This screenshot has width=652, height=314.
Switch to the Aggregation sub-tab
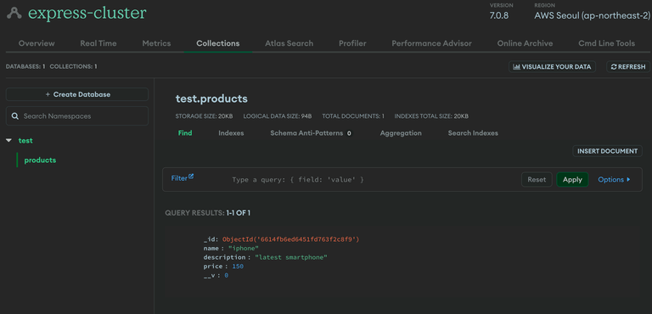coord(401,133)
